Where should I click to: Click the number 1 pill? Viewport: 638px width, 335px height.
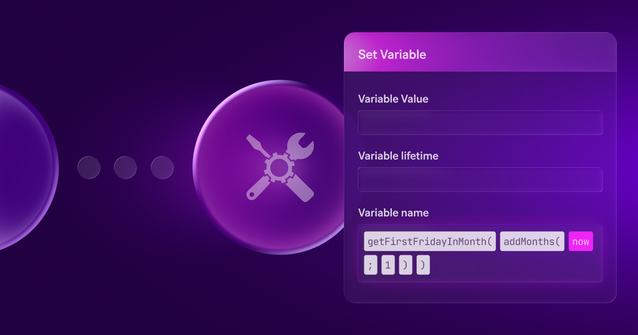click(x=388, y=265)
